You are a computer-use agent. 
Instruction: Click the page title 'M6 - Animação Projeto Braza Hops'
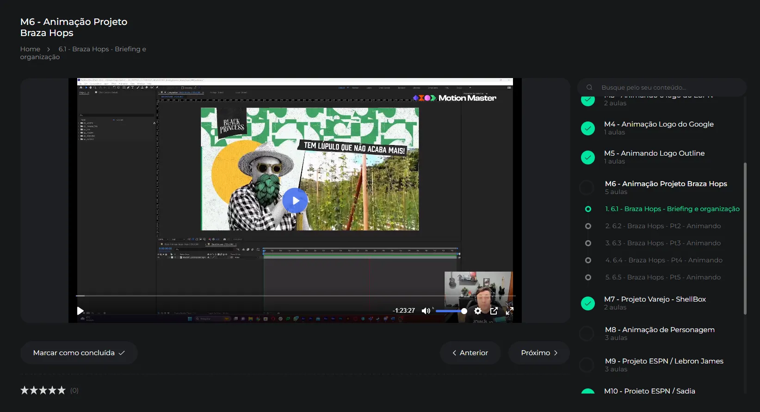74,27
